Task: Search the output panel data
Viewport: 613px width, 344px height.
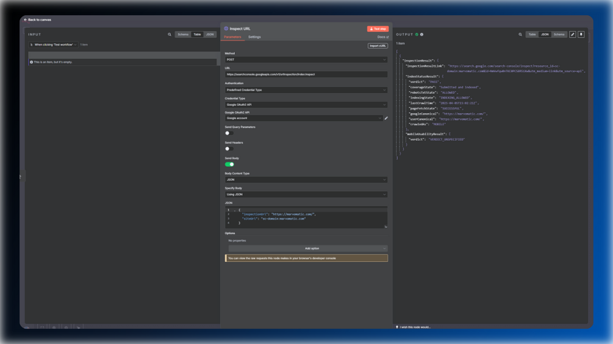Action: (x=520, y=34)
